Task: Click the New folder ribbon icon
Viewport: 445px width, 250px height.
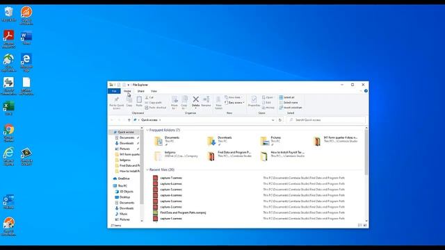Action: 218,103
